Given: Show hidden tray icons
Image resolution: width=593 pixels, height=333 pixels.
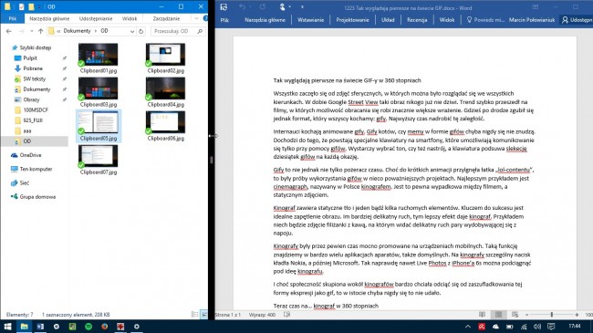Looking at the screenshot, I should pyautogui.click(x=468, y=327).
